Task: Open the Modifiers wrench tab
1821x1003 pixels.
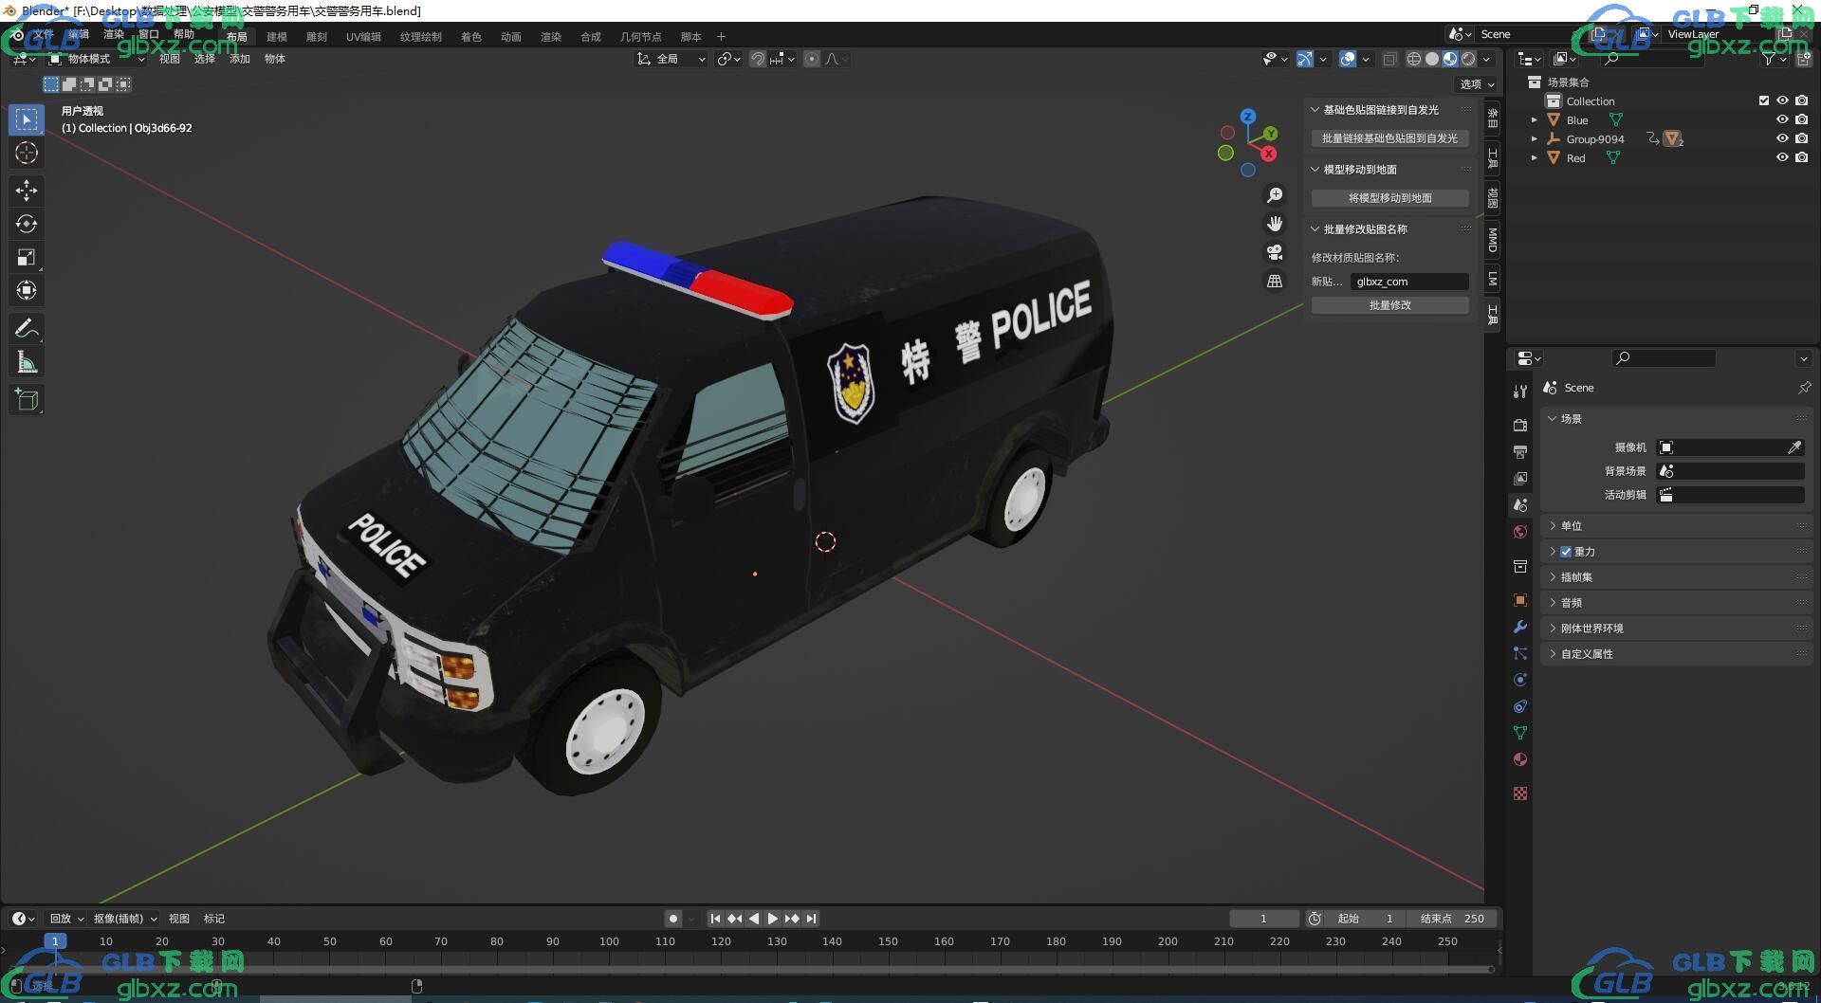Action: click(x=1520, y=627)
